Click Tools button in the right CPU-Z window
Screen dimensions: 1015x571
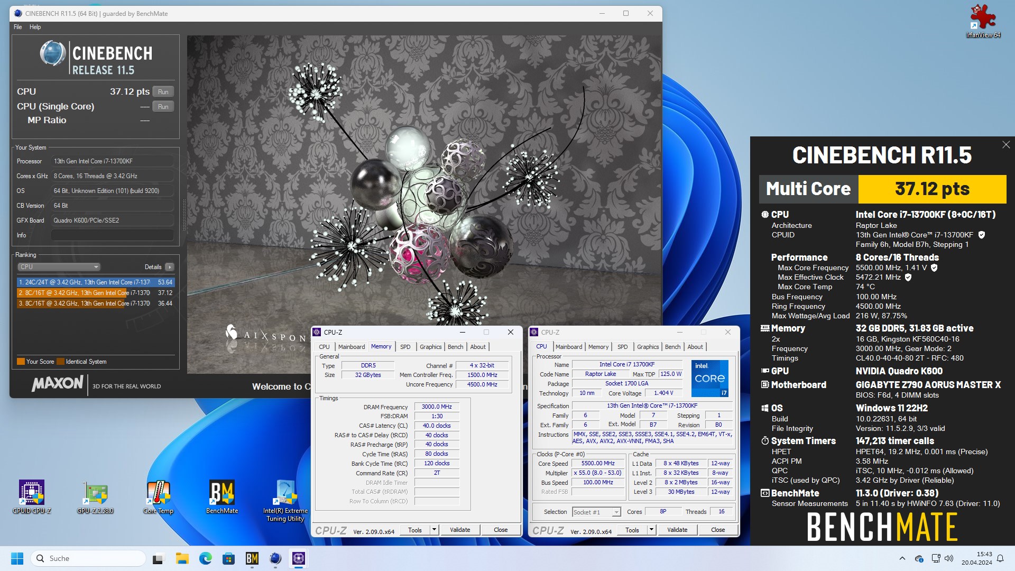pyautogui.click(x=632, y=530)
